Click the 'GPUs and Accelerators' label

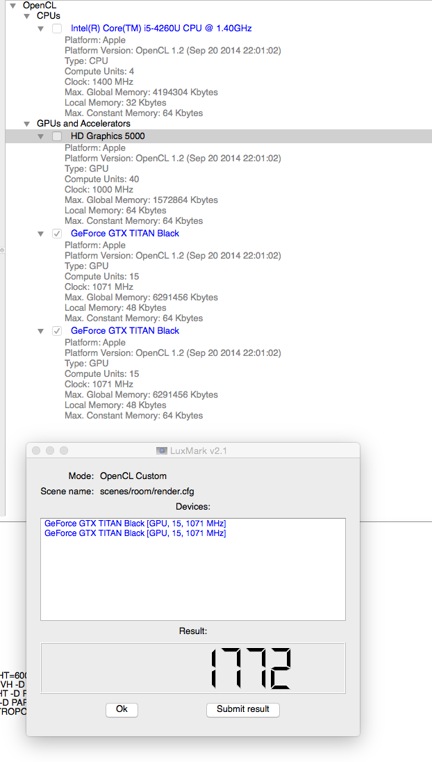point(83,124)
